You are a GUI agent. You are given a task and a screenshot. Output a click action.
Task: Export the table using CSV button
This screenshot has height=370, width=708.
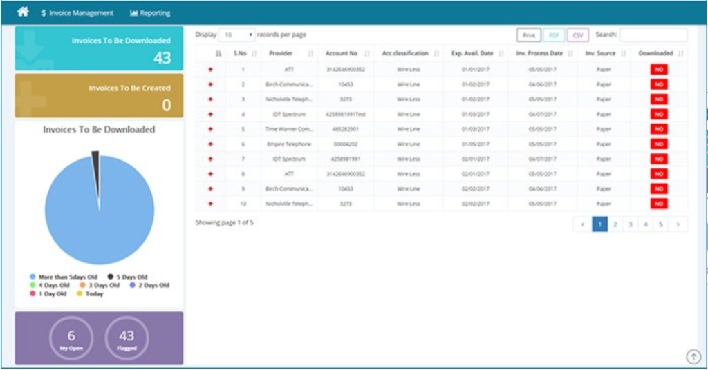[577, 35]
